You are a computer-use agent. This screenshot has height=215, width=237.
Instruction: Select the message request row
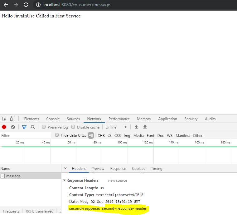pyautogui.click(x=31, y=176)
